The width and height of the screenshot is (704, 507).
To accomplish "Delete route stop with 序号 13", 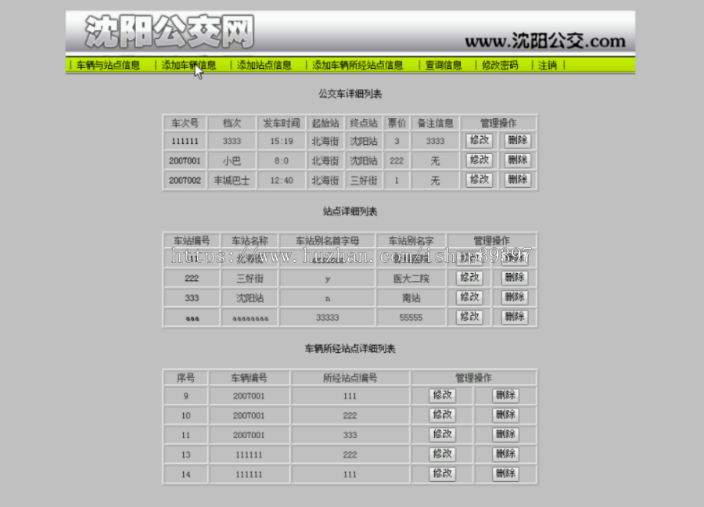I will pos(505,455).
